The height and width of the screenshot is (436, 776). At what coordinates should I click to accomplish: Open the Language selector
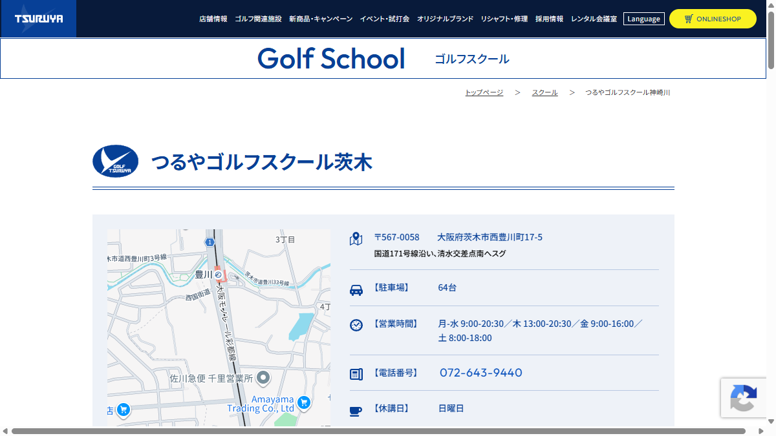point(644,19)
